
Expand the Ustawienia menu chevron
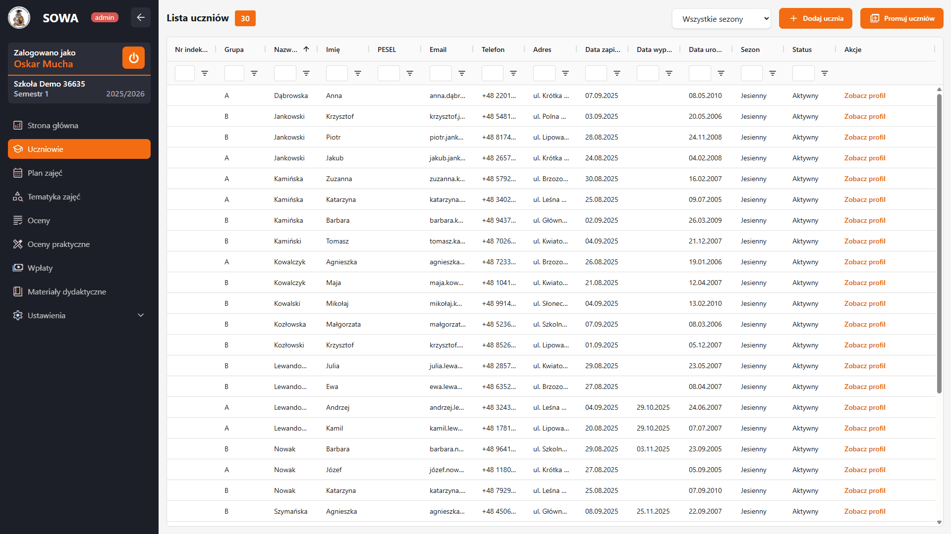141,315
